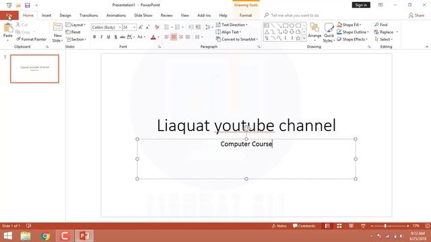Increase the list indent level
The width and height of the screenshot is (431, 242).
pyautogui.click(x=198, y=27)
